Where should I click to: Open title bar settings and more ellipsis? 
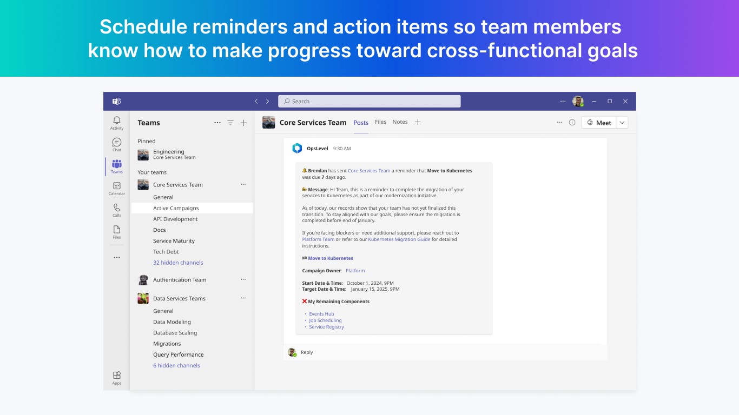(x=563, y=101)
